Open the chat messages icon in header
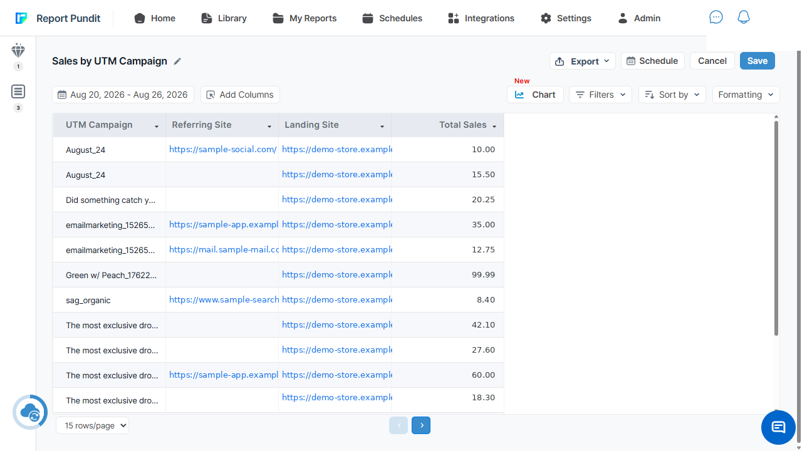Viewport: 802px width, 451px height. click(x=716, y=18)
